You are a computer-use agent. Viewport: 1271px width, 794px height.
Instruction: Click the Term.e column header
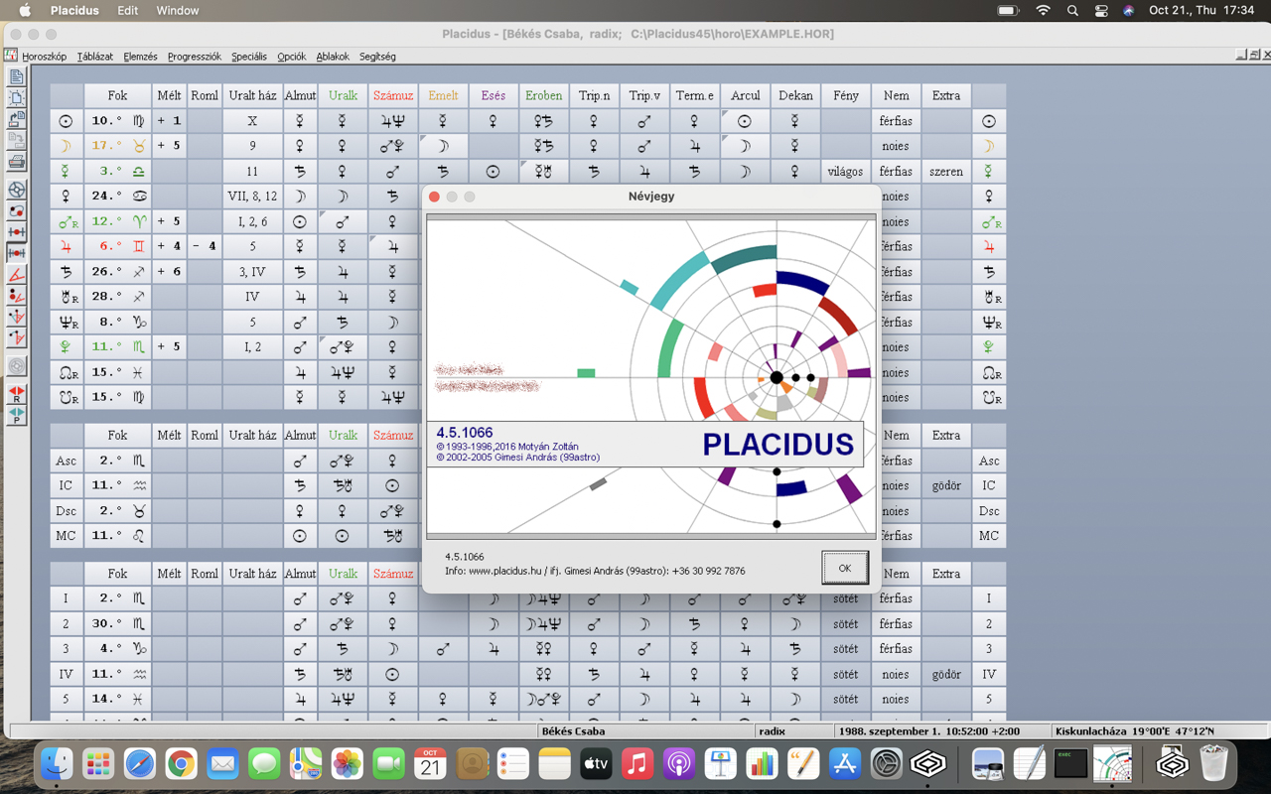(695, 95)
